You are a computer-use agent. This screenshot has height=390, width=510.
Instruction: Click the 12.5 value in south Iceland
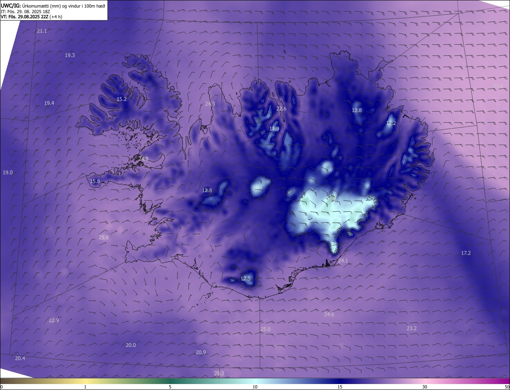pyautogui.click(x=245, y=279)
